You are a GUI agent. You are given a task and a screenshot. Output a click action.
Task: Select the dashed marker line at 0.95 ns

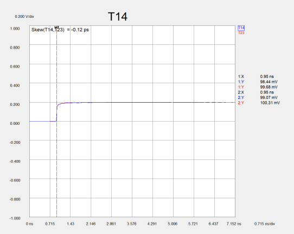(56, 122)
